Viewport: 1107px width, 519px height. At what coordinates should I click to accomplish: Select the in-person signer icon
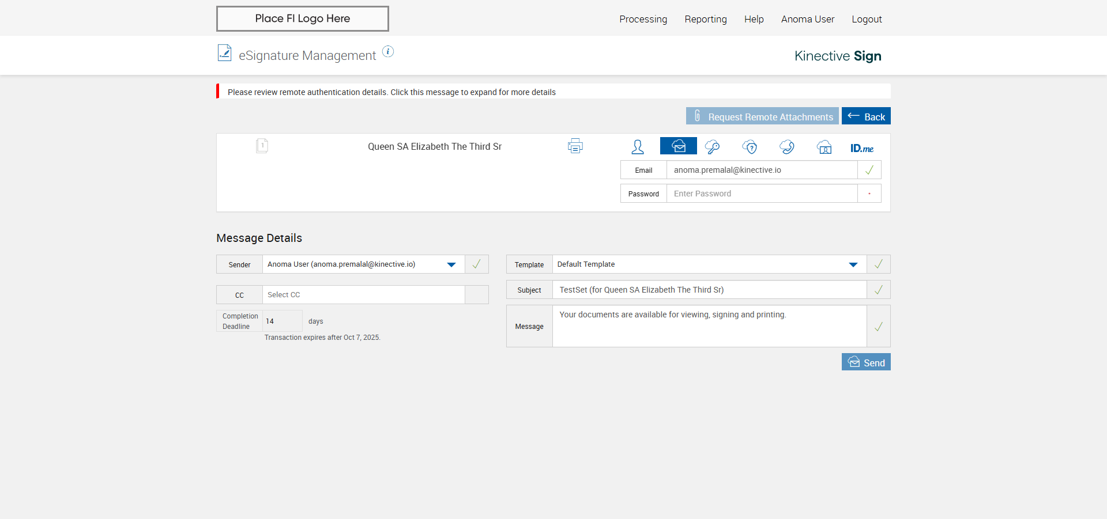637,147
